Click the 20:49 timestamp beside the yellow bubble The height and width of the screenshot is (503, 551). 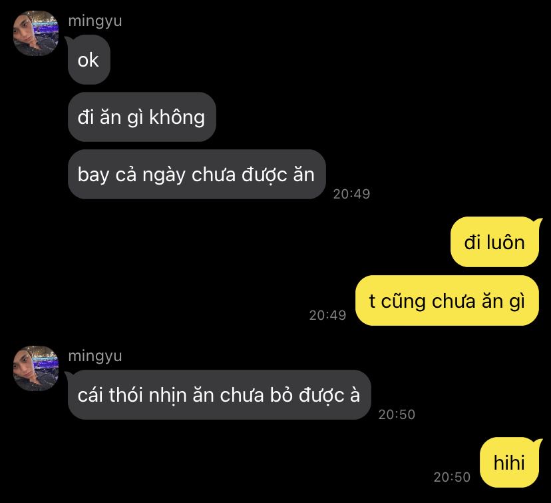pyautogui.click(x=327, y=315)
